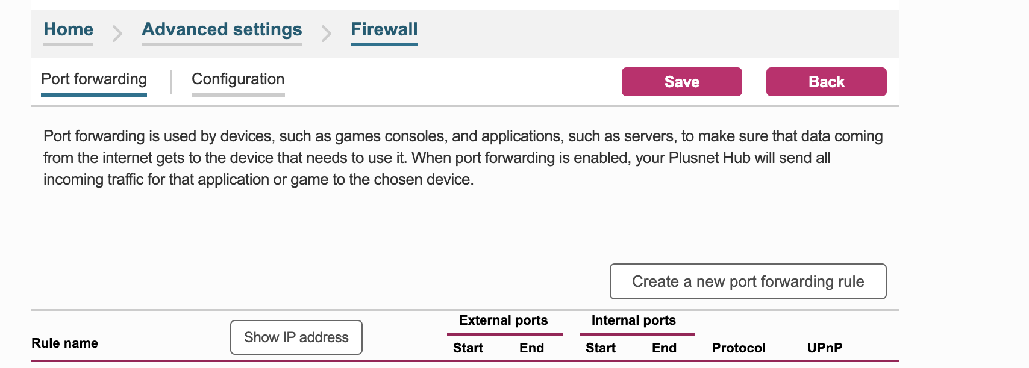Click the UPnP column header
Image resolution: width=1029 pixels, height=368 pixels.
tap(824, 347)
